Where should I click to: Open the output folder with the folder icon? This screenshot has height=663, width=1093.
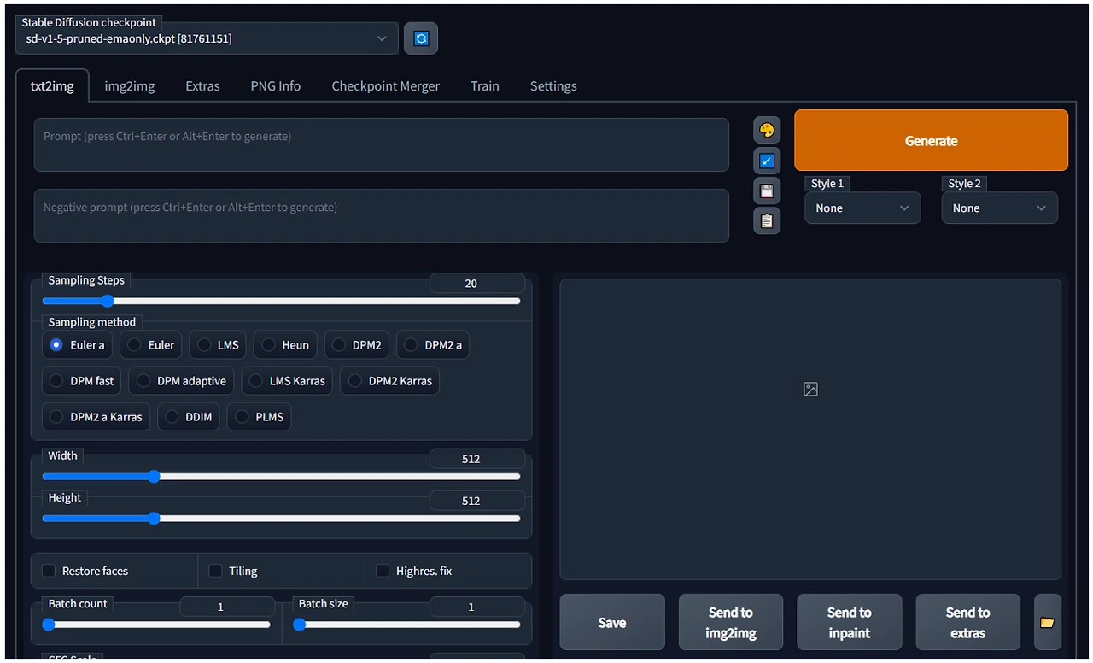coord(1047,623)
